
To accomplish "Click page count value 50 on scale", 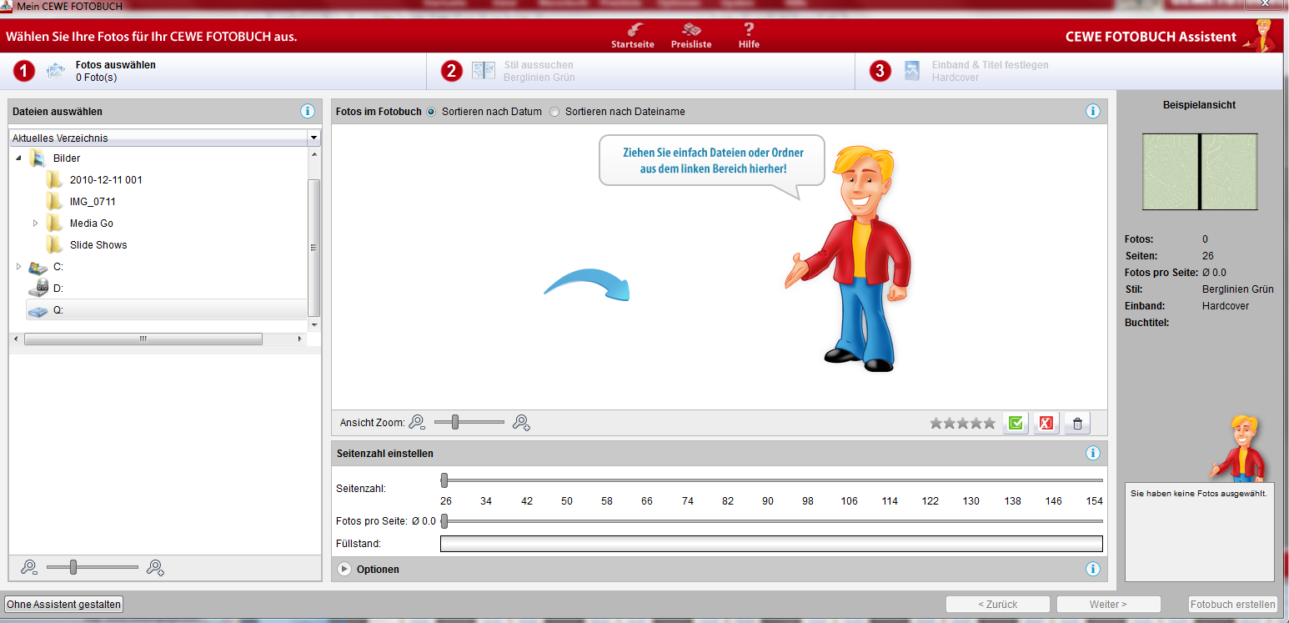I will [x=567, y=501].
